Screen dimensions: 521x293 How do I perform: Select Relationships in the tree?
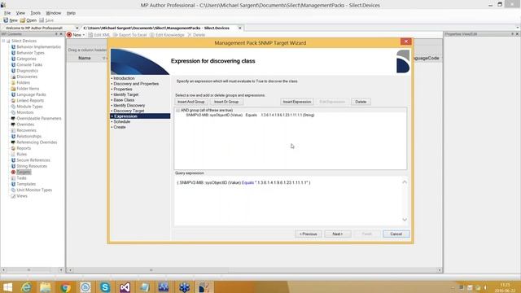(29, 136)
